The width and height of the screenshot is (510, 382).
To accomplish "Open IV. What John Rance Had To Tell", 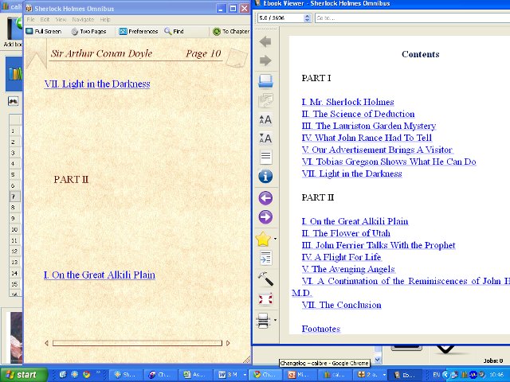I will (x=367, y=138).
